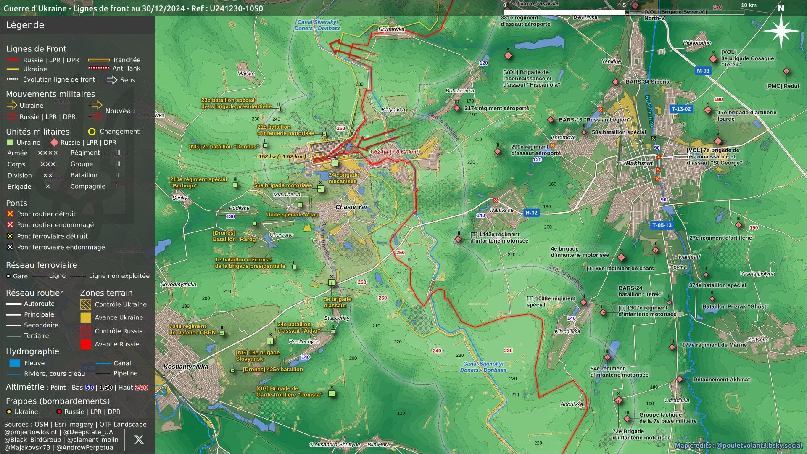
Task: Click the 'Hryhorivka' village label
Action: pos(391,29)
